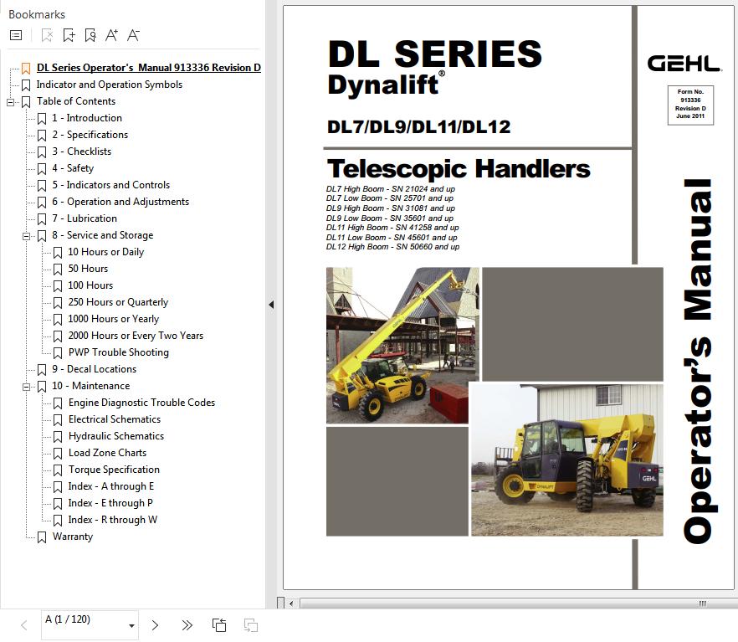The image size is (738, 642).
Task: Open 10 Hours or Daily bookmark
Action: click(106, 252)
